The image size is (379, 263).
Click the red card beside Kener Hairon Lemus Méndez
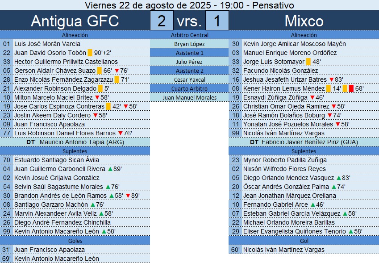pos(351,88)
